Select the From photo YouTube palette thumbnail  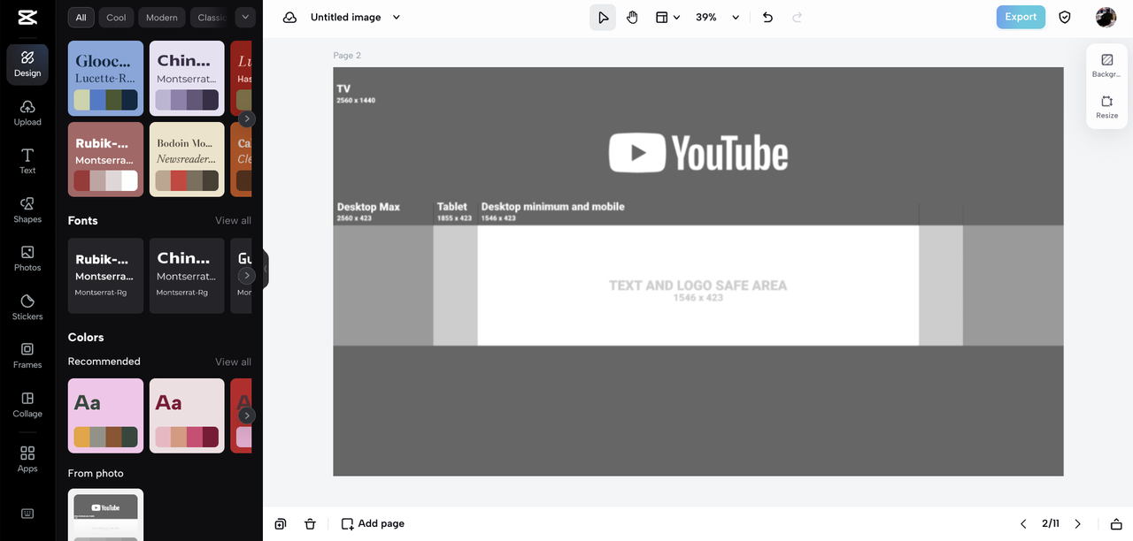pyautogui.click(x=105, y=514)
